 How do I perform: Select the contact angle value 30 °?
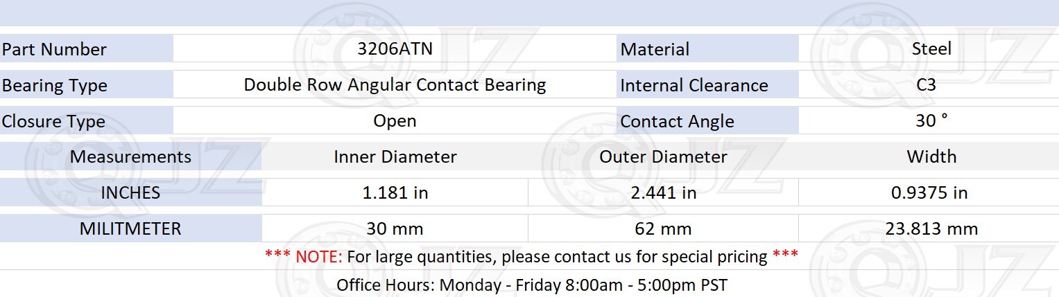click(931, 120)
